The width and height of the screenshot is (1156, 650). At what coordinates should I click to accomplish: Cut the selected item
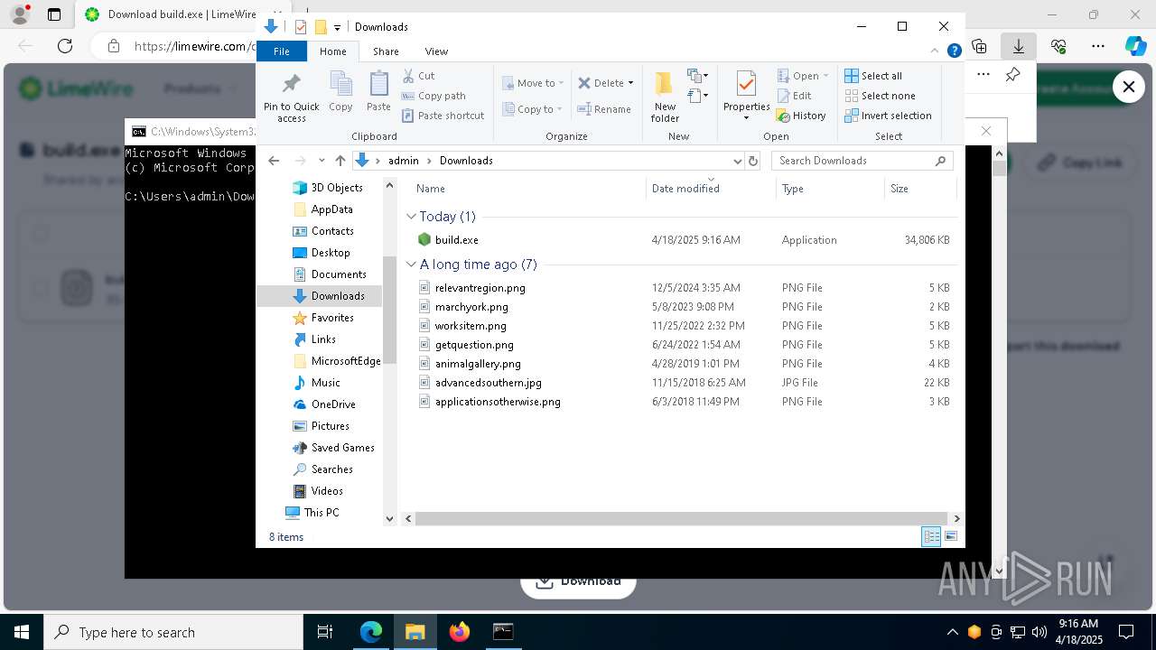click(418, 76)
